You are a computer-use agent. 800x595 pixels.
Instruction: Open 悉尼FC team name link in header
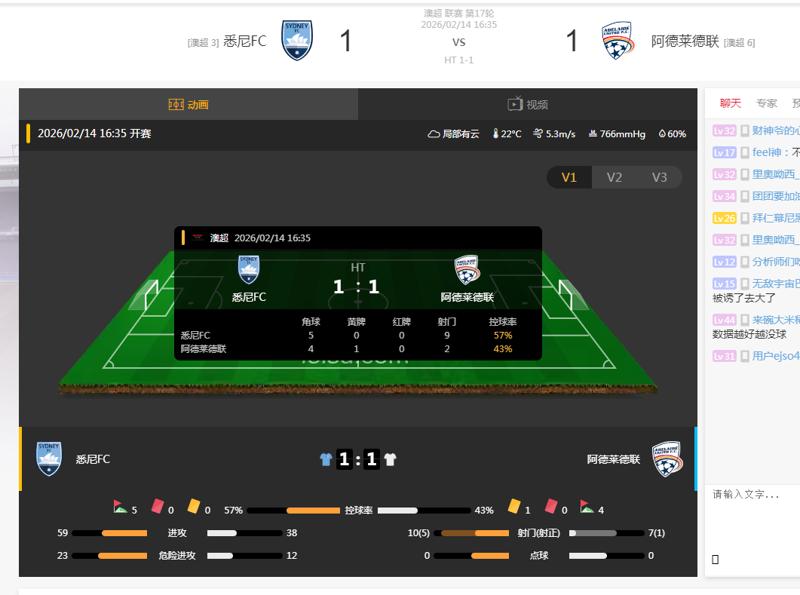(x=245, y=41)
